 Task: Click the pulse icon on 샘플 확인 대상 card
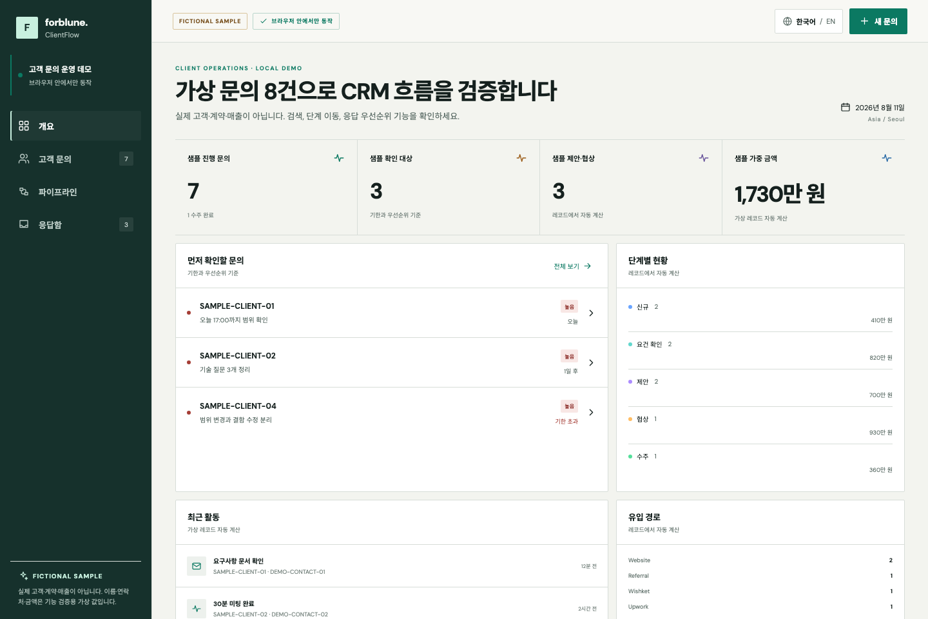point(521,158)
